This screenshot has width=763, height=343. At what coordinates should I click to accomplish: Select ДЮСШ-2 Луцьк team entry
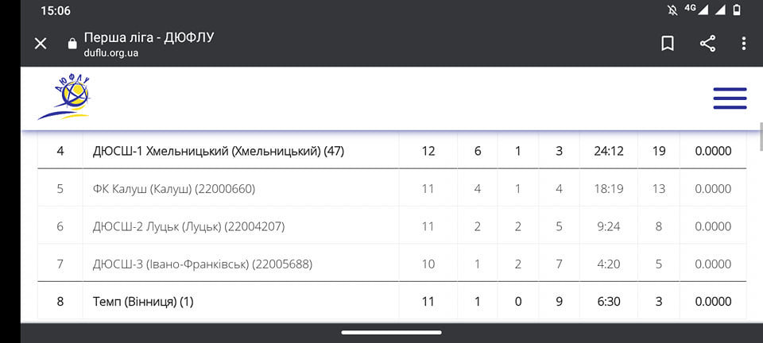coord(188,226)
